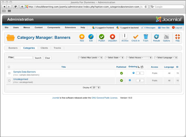
Task: Click the red Unpublish toolbar icon
Action: [x=113, y=37]
